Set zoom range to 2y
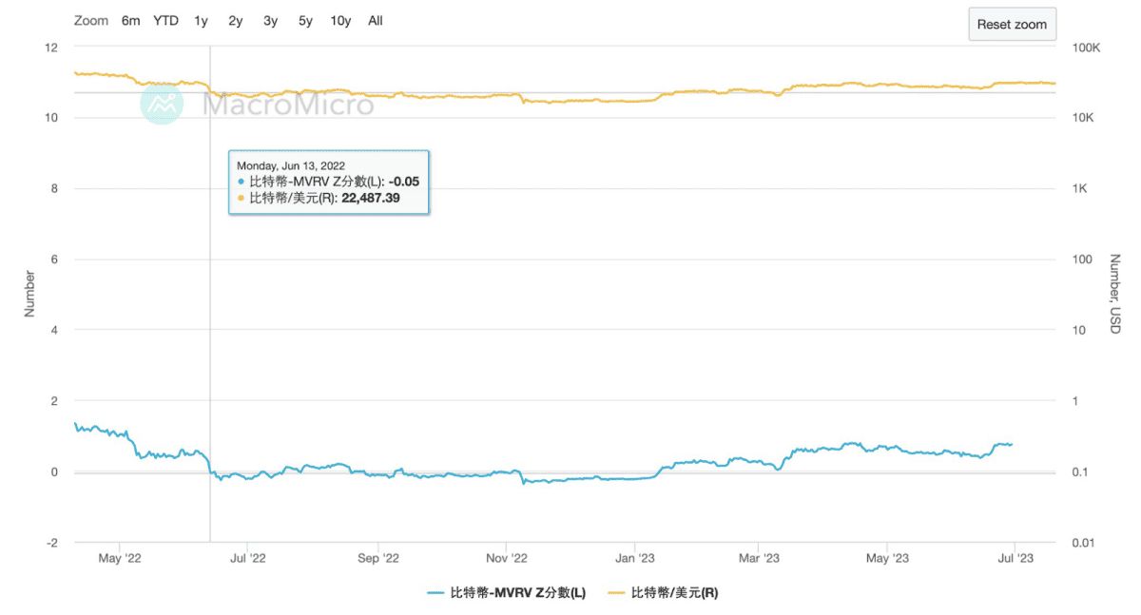Screen dimensions: 1141x615 point(235,21)
